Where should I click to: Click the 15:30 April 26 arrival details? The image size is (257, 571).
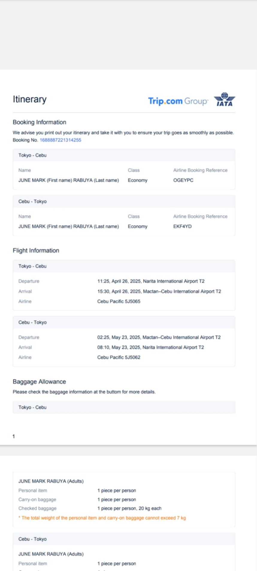pyautogui.click(x=159, y=291)
